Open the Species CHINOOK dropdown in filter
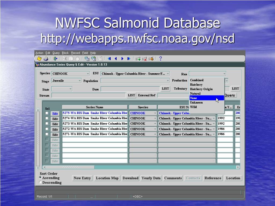The width and height of the screenshot is (275, 206). pos(88,73)
